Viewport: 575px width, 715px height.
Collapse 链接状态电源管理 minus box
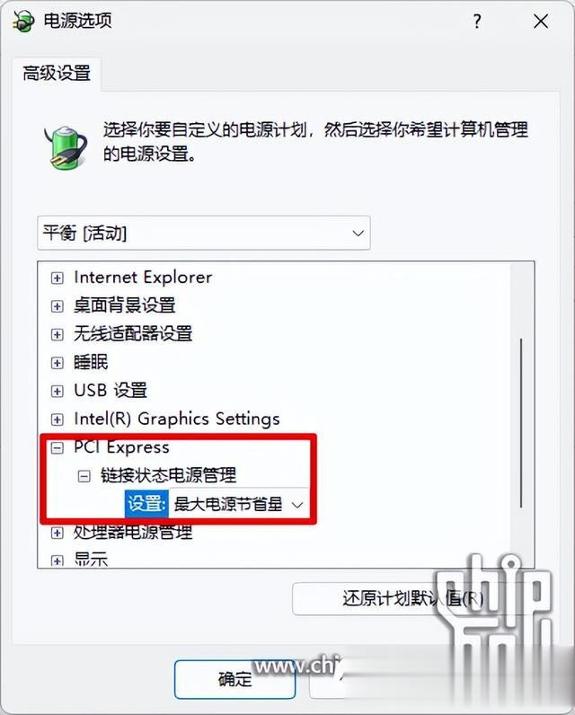[x=84, y=476]
